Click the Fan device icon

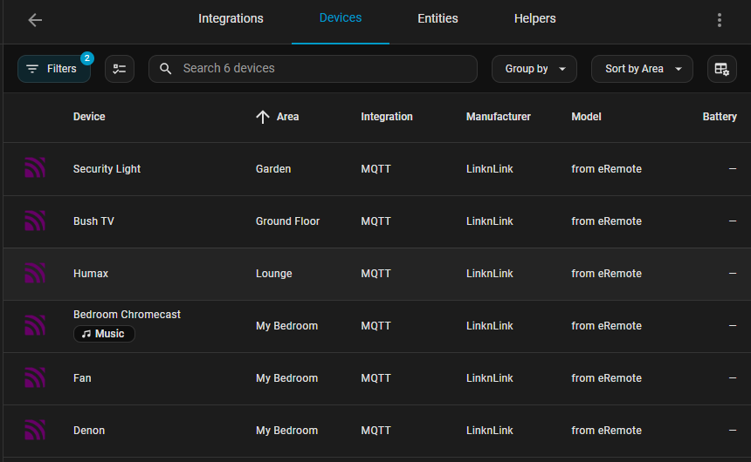(35, 378)
